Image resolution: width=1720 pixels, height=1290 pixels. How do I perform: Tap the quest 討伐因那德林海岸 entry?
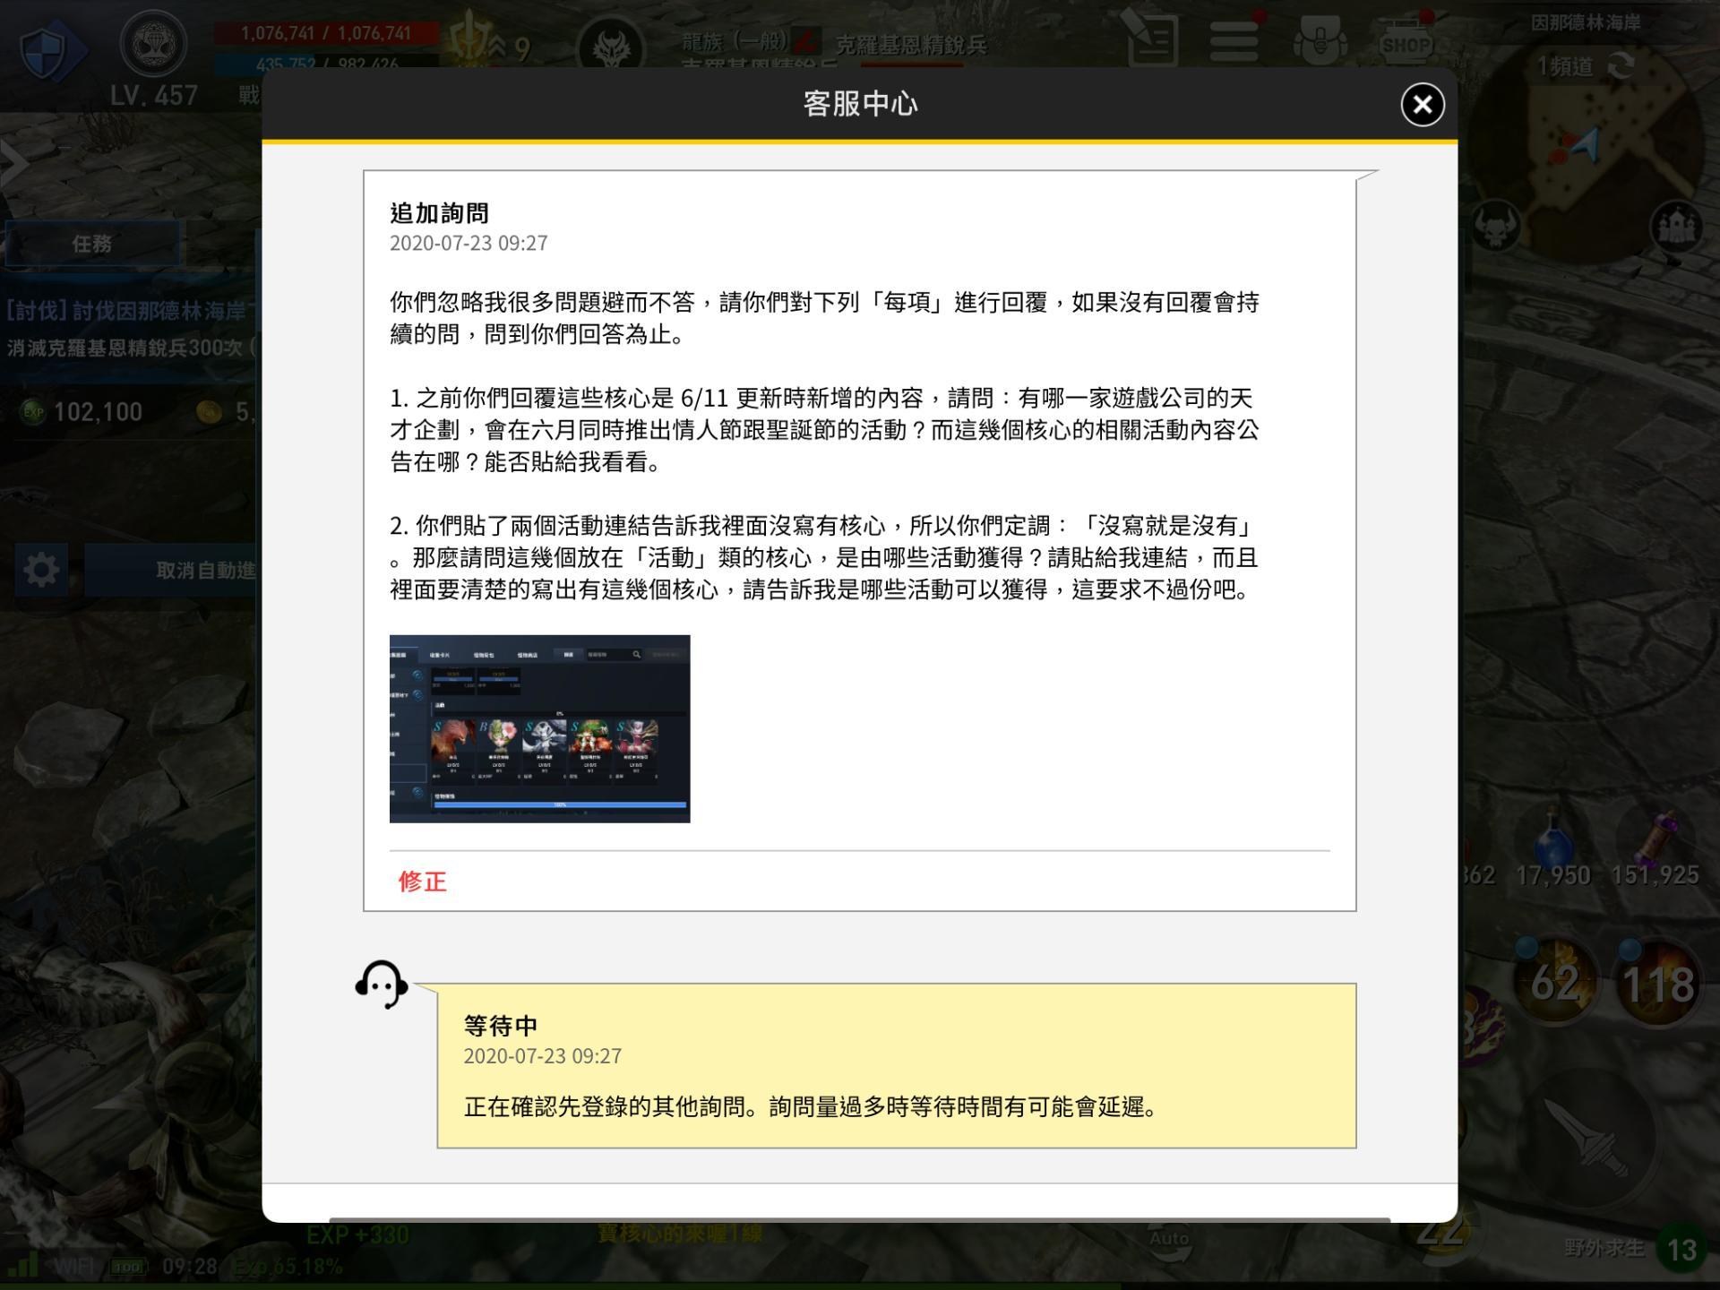pyautogui.click(x=130, y=328)
